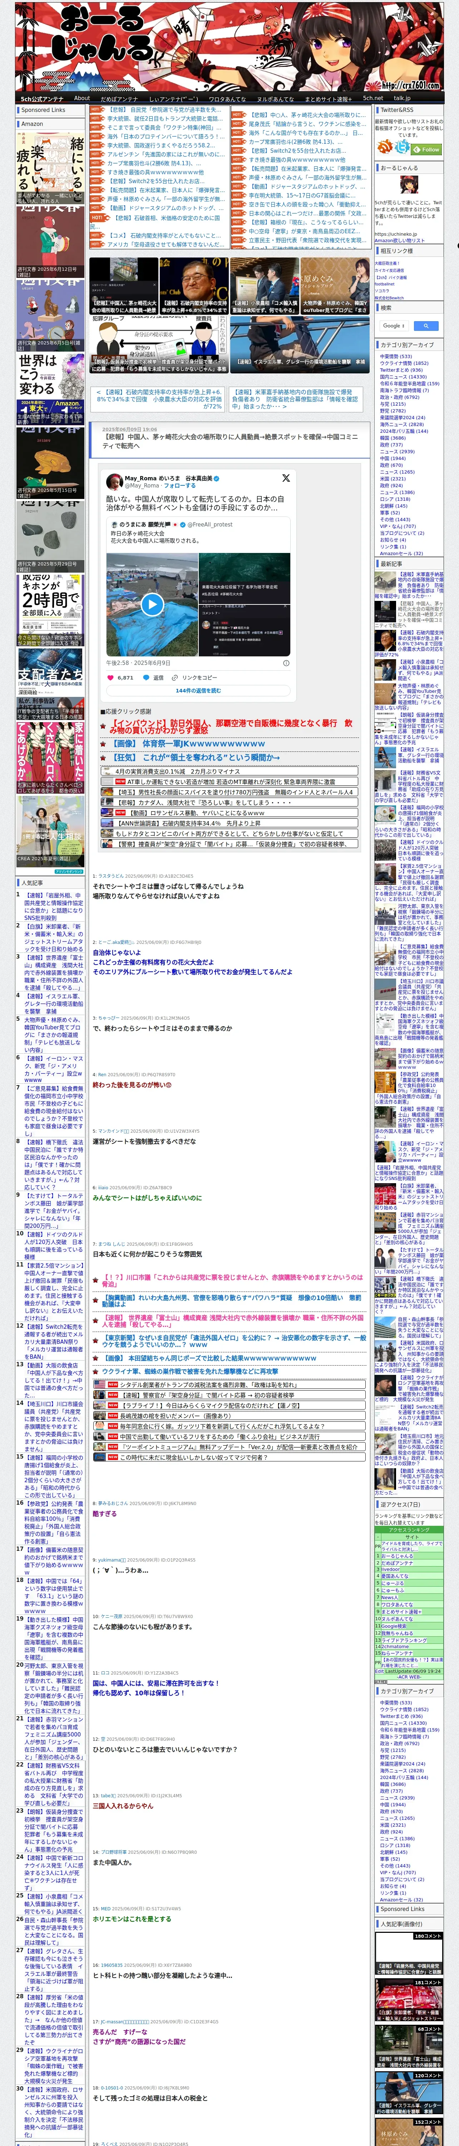The height and width of the screenshot is (2146, 459).
Task: Open だめぽアンテナ nav item
Action: (119, 98)
